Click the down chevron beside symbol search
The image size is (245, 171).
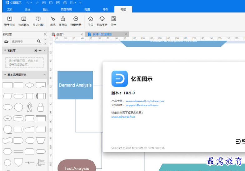46,43
